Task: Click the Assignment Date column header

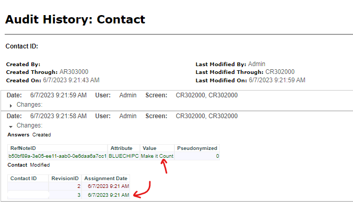Action: 105,179
